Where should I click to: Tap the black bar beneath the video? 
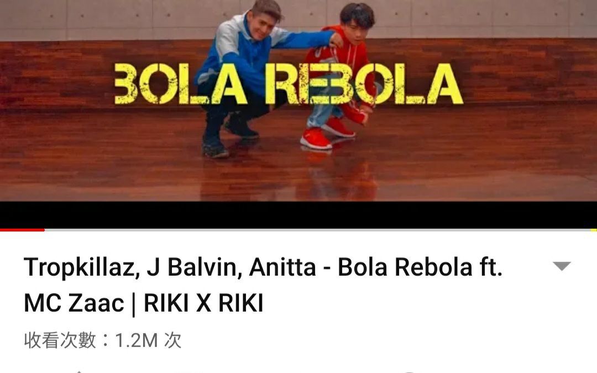coord(298,214)
